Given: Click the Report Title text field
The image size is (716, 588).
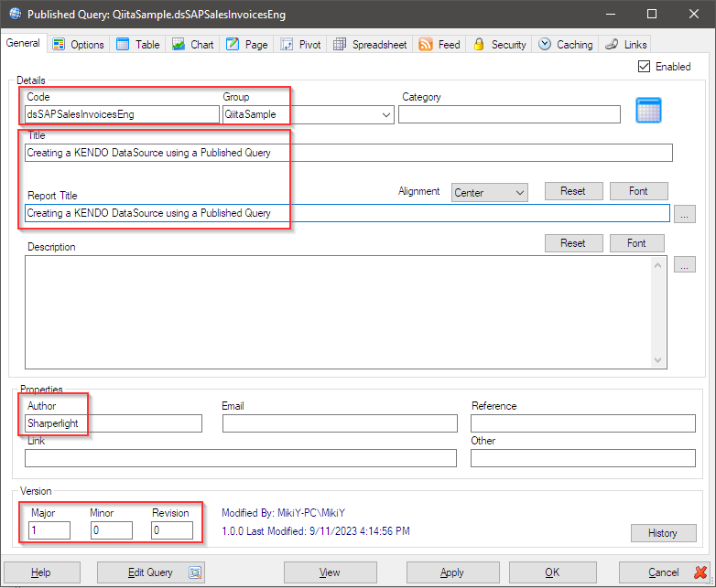Looking at the screenshot, I should (347, 213).
